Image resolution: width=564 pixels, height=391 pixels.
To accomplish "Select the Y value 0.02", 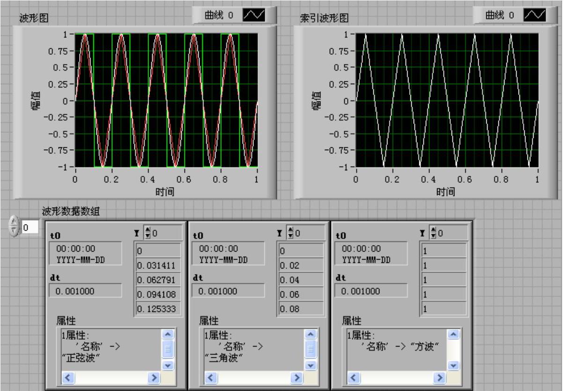I will tap(301, 265).
